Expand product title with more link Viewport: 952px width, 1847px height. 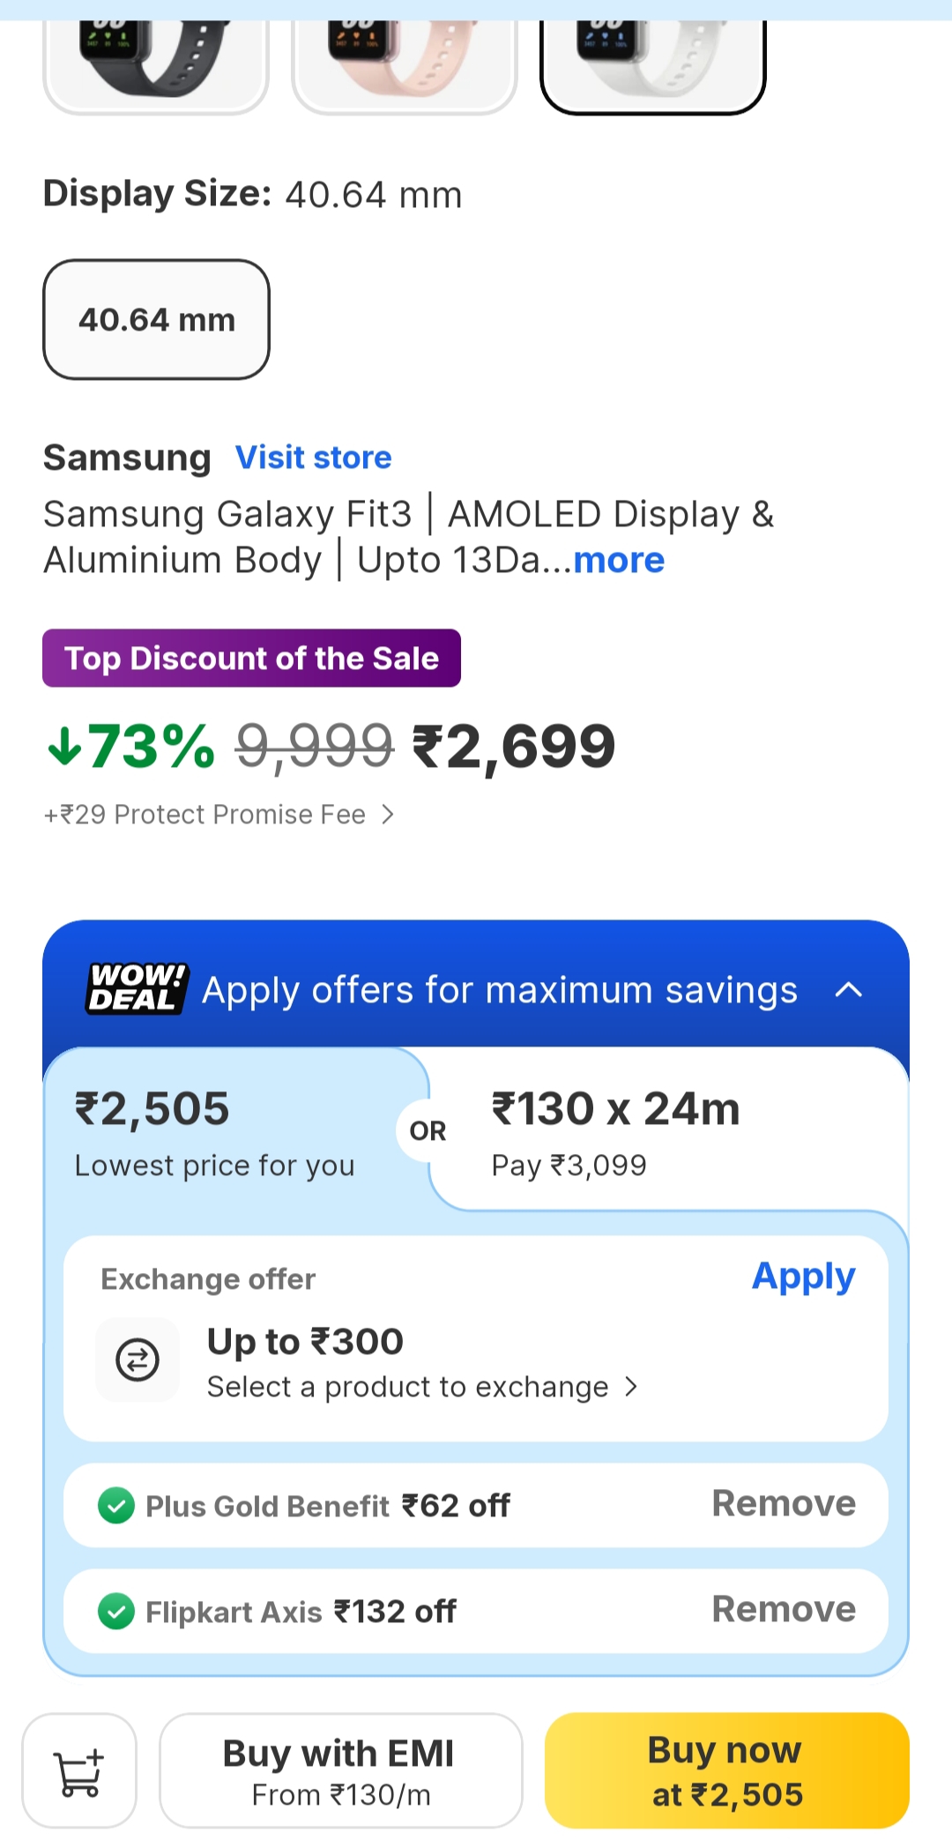point(619,561)
